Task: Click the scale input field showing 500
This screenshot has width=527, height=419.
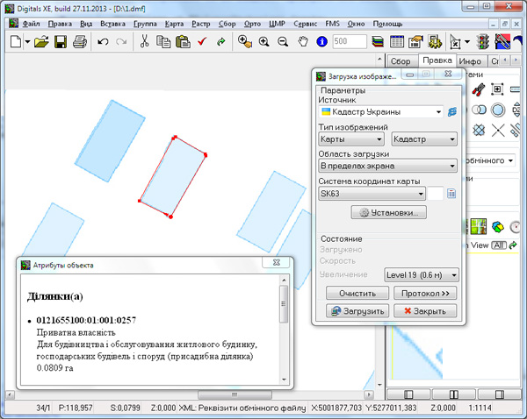Action: pos(350,41)
